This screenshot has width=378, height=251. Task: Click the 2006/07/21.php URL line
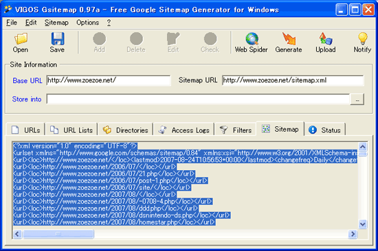pyautogui.click(x=104, y=174)
